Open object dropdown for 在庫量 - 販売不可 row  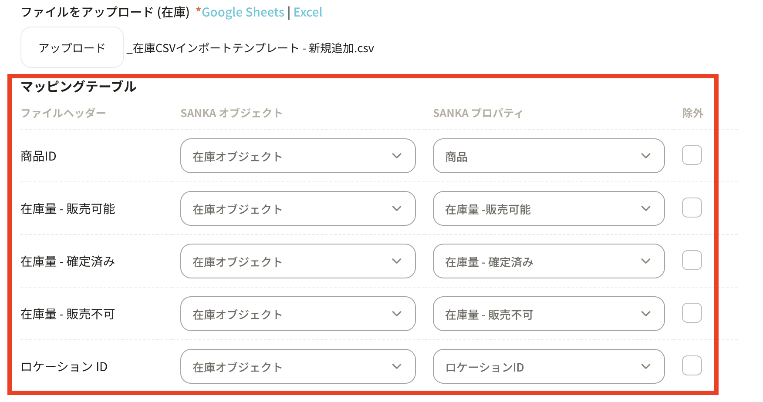298,314
